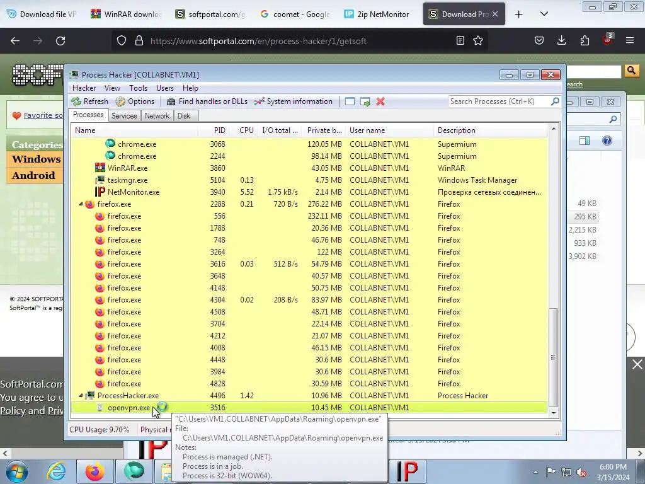Viewport: 645px width, 484px height.
Task: Switch to the 2ip NetMonitor tab
Action: [377, 14]
